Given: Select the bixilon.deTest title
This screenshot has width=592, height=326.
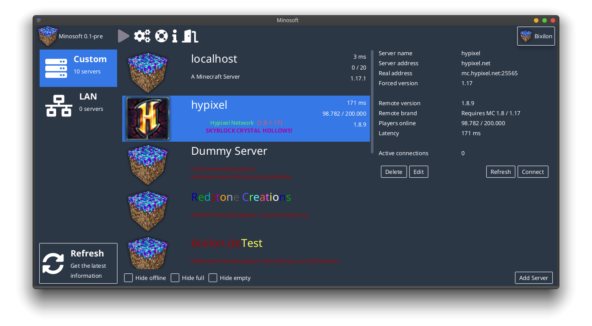Looking at the screenshot, I should pos(227,243).
